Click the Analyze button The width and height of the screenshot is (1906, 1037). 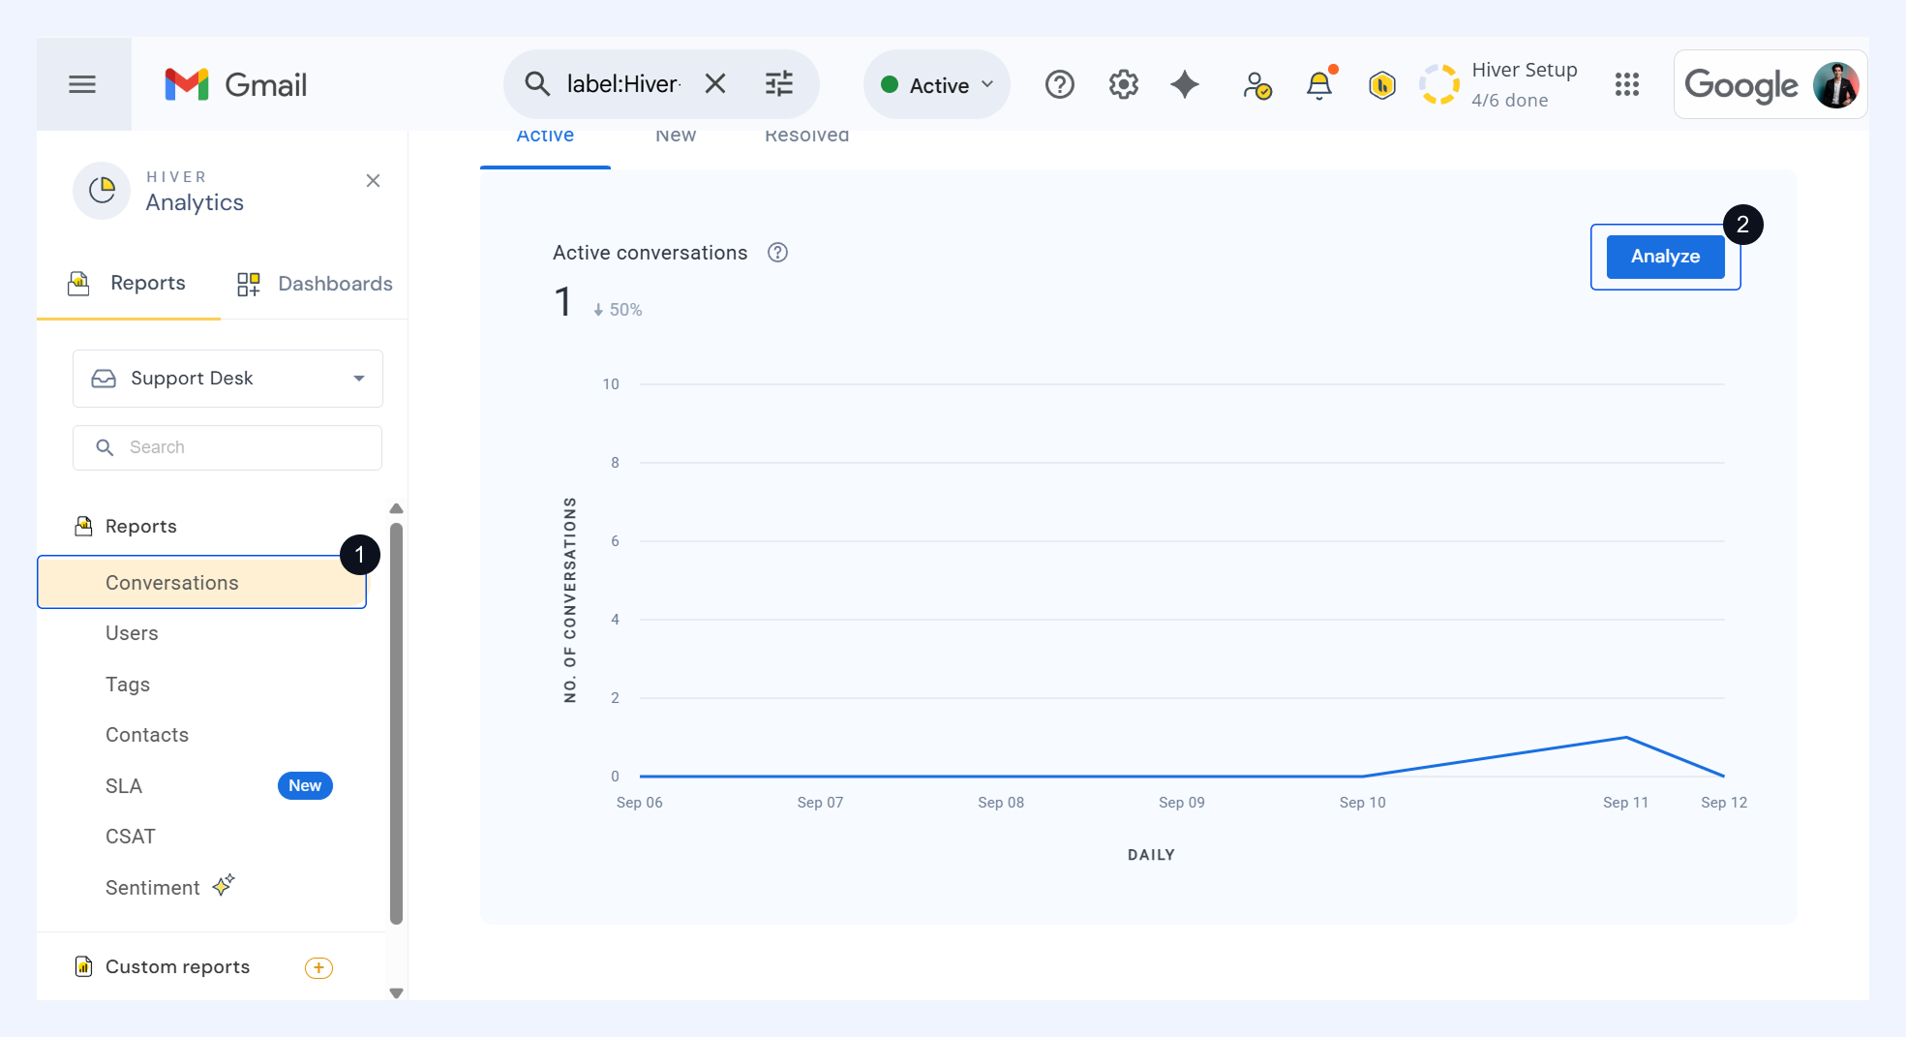(x=1665, y=257)
